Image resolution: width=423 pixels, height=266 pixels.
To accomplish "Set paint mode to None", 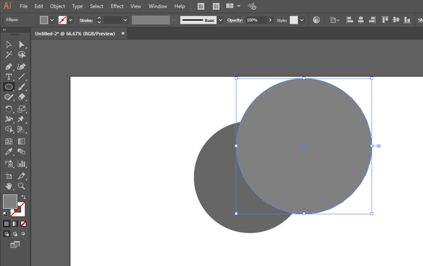I will [23, 224].
